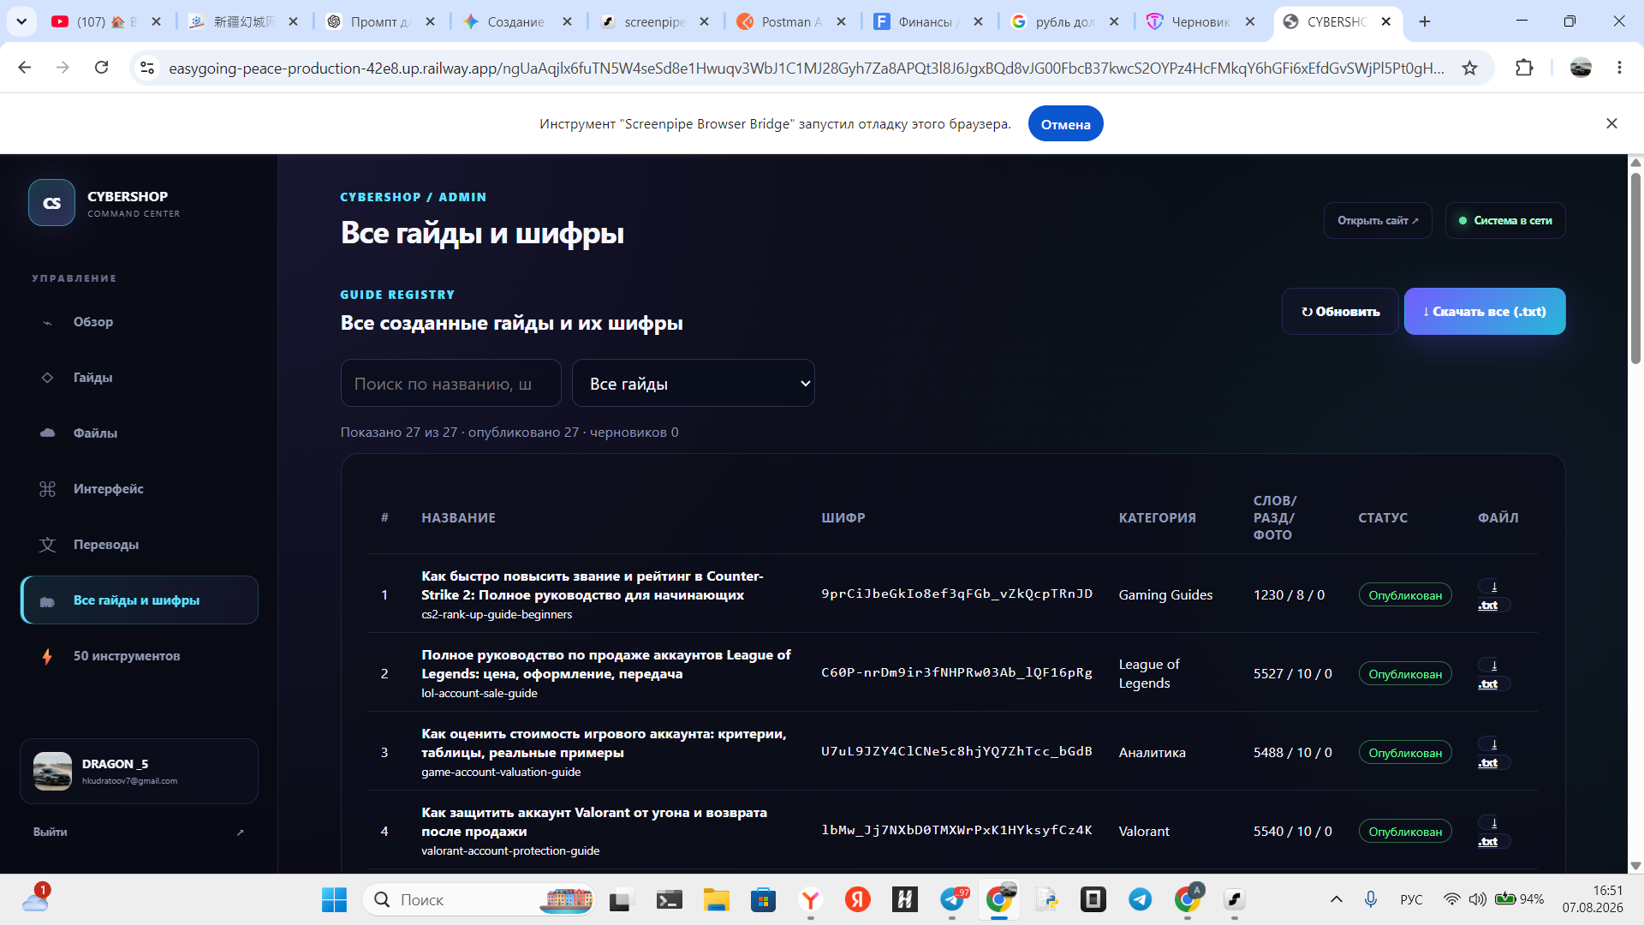
Task: Download .txt for Valorant protection guide
Action: point(1493,832)
